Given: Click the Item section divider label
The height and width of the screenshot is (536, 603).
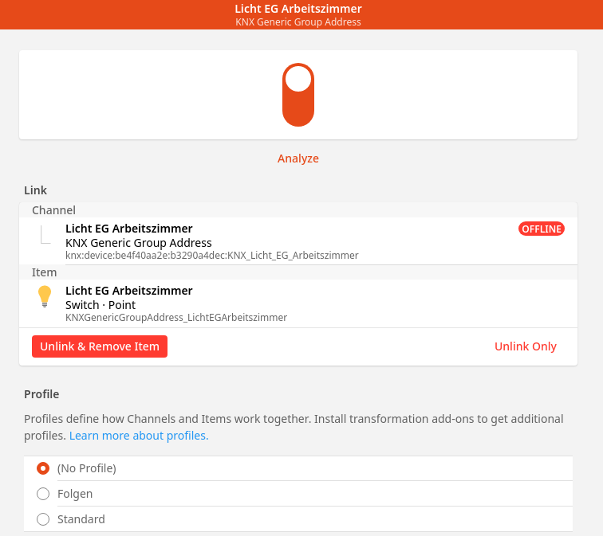Looking at the screenshot, I should [44, 272].
